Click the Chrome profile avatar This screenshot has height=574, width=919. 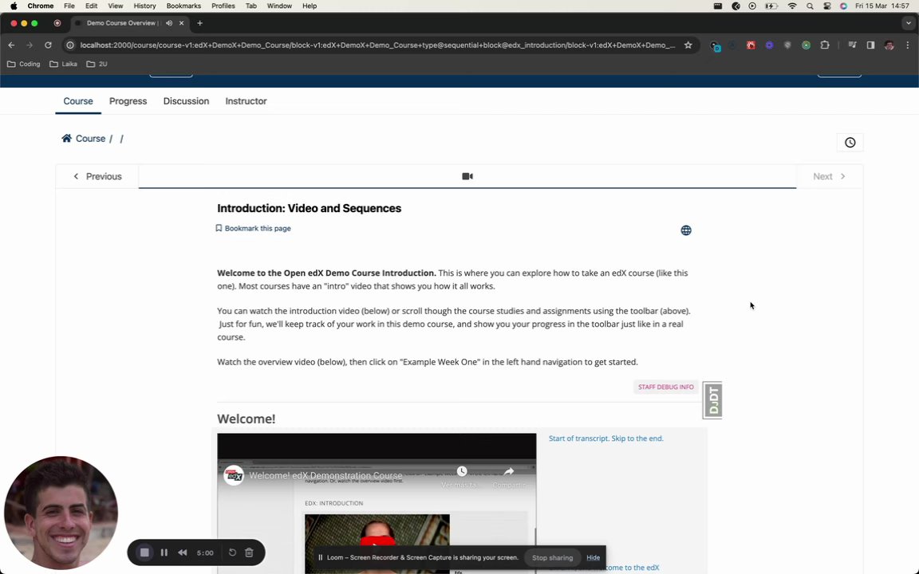pyautogui.click(x=889, y=45)
